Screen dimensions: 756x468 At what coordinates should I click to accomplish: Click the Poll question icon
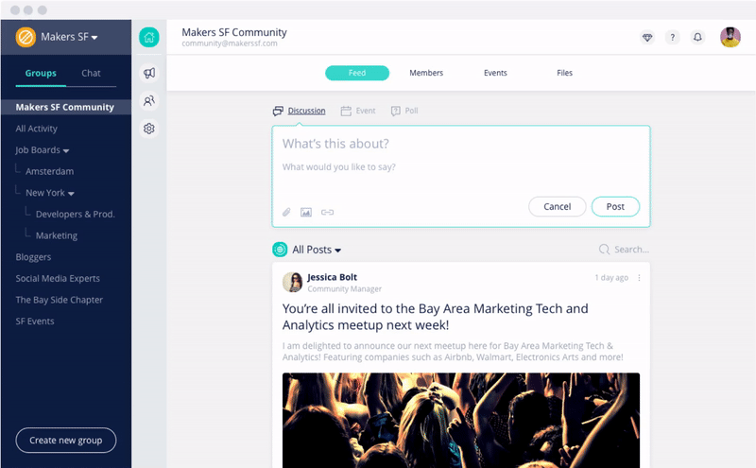395,111
